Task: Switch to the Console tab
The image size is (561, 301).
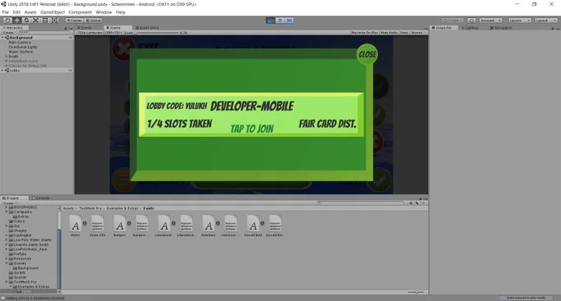Action: pos(40,198)
